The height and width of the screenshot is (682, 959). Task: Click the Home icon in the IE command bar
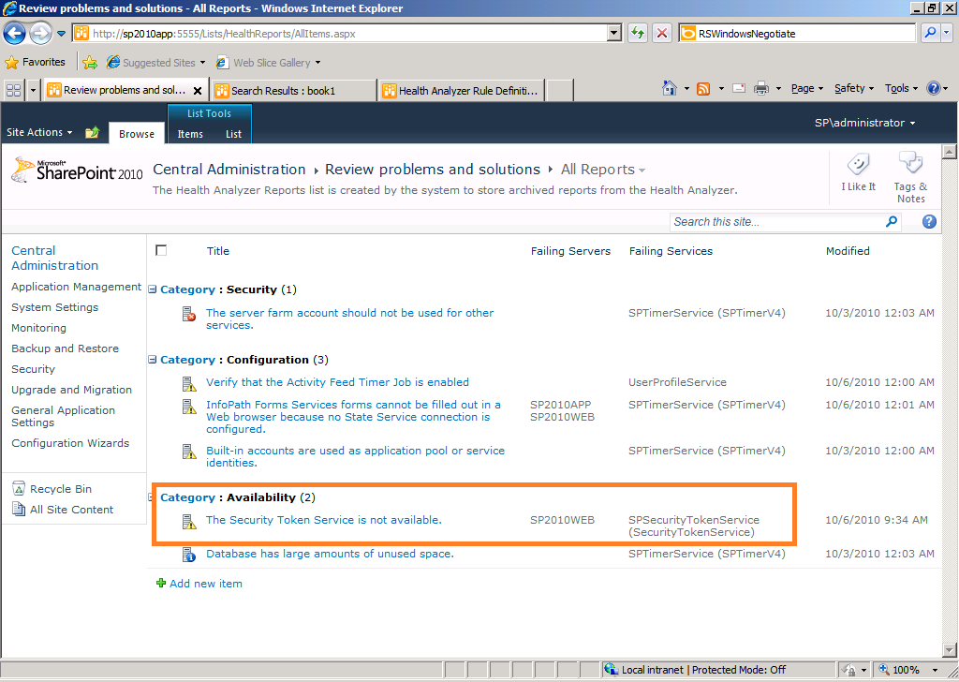tap(670, 89)
